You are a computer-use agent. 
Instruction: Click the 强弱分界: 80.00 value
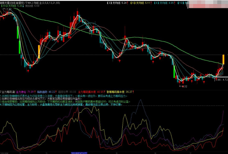pos(67,92)
